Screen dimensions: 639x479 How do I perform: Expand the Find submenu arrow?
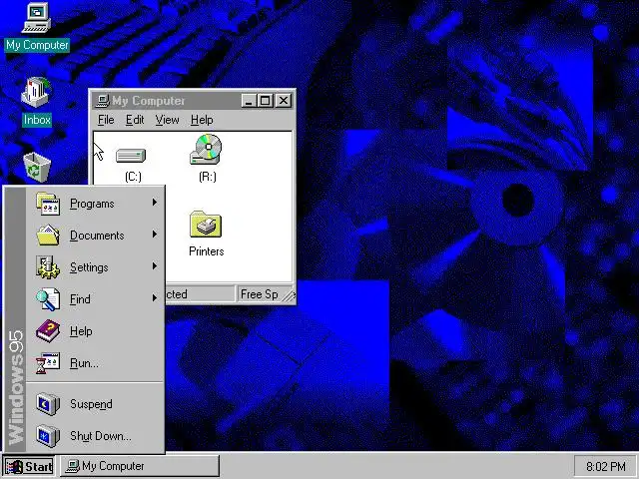pyautogui.click(x=155, y=297)
